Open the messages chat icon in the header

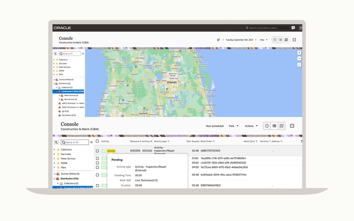(293, 28)
